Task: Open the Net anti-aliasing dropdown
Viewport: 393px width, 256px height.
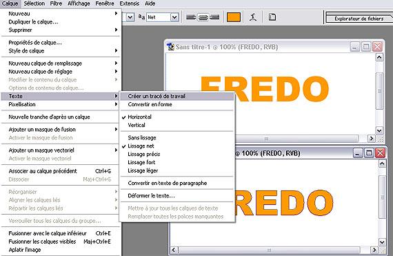Action: coord(174,17)
